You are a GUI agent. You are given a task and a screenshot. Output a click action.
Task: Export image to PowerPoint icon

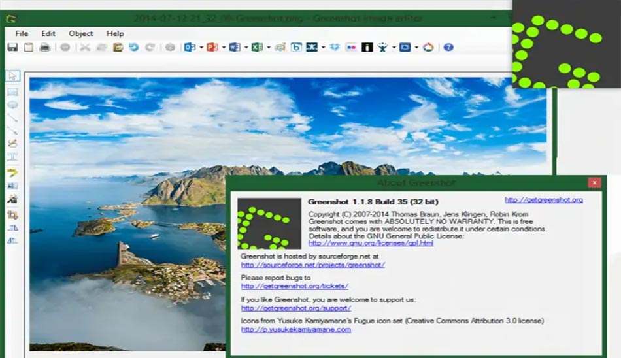212,48
